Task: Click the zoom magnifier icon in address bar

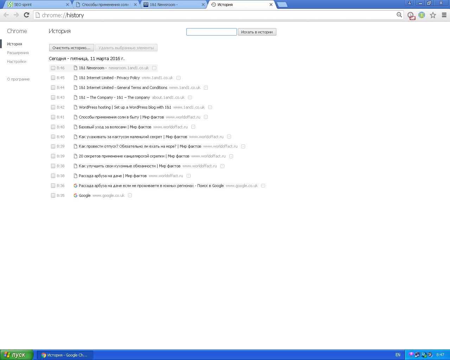Action: pos(399,15)
